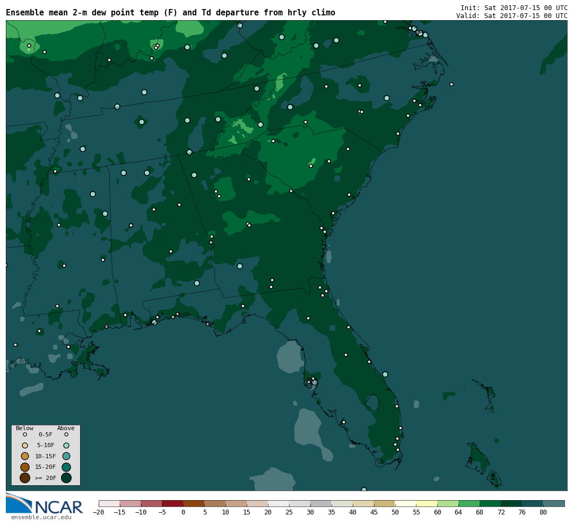Click the '10-15F' legend label
The height and width of the screenshot is (524, 573).
[45, 457]
